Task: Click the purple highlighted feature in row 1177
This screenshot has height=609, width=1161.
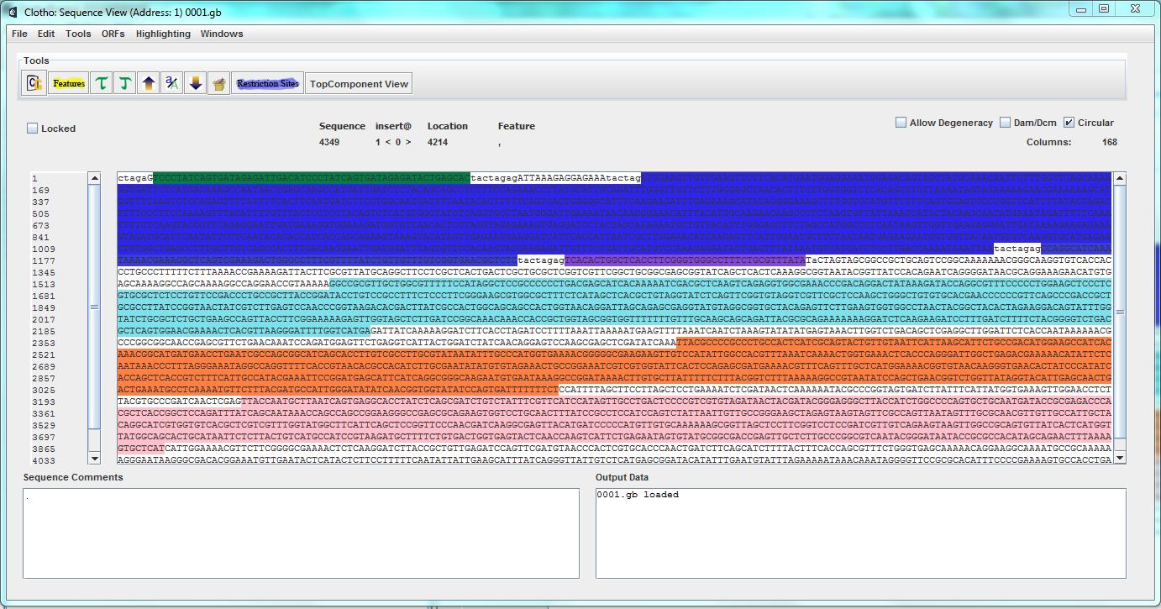Action: (x=685, y=260)
